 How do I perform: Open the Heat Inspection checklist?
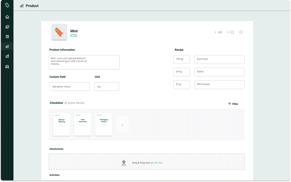82,125
